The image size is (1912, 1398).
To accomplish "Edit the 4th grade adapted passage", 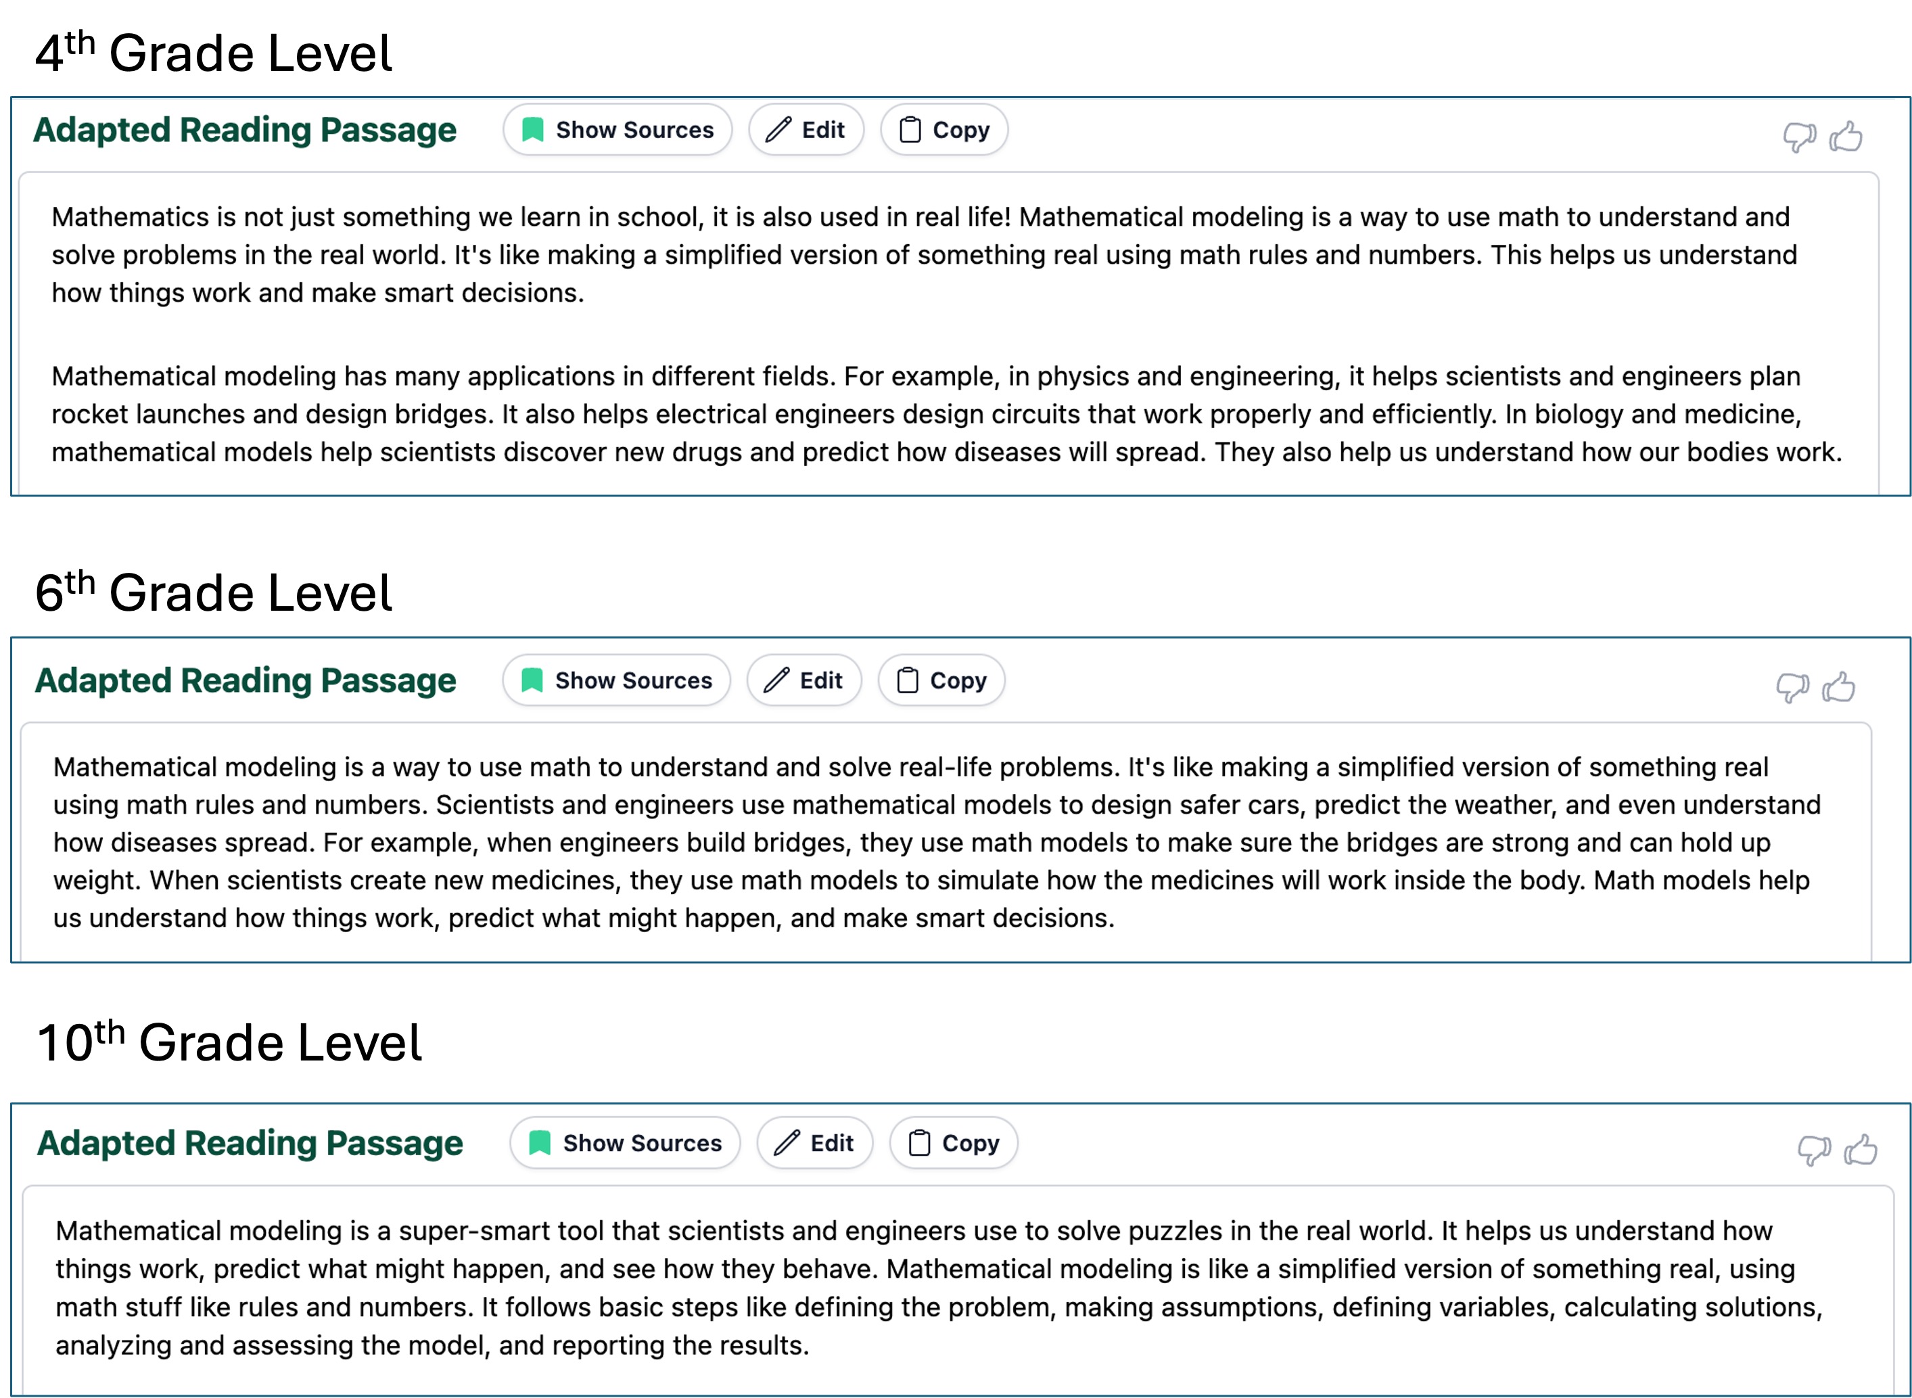I will click(806, 131).
